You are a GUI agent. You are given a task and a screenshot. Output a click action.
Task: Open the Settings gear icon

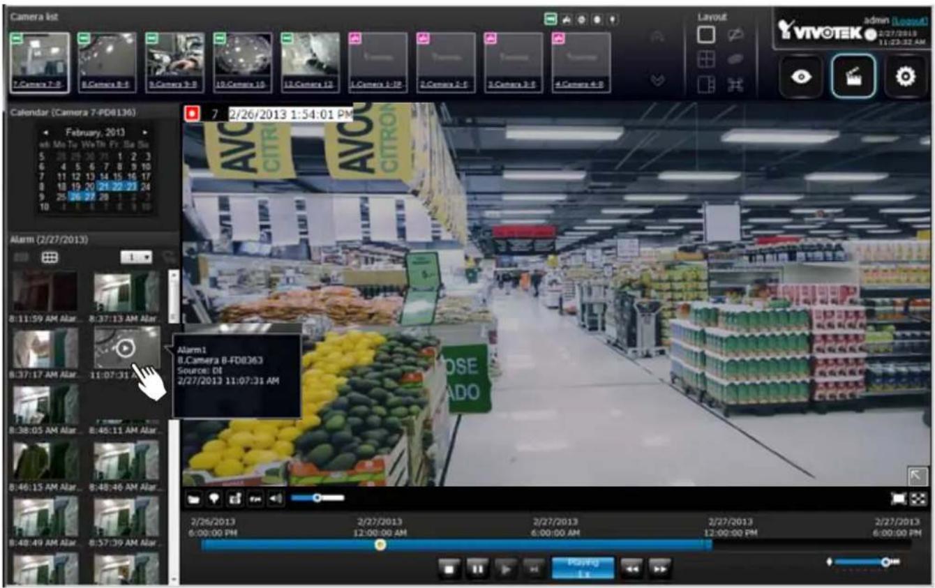tap(905, 76)
